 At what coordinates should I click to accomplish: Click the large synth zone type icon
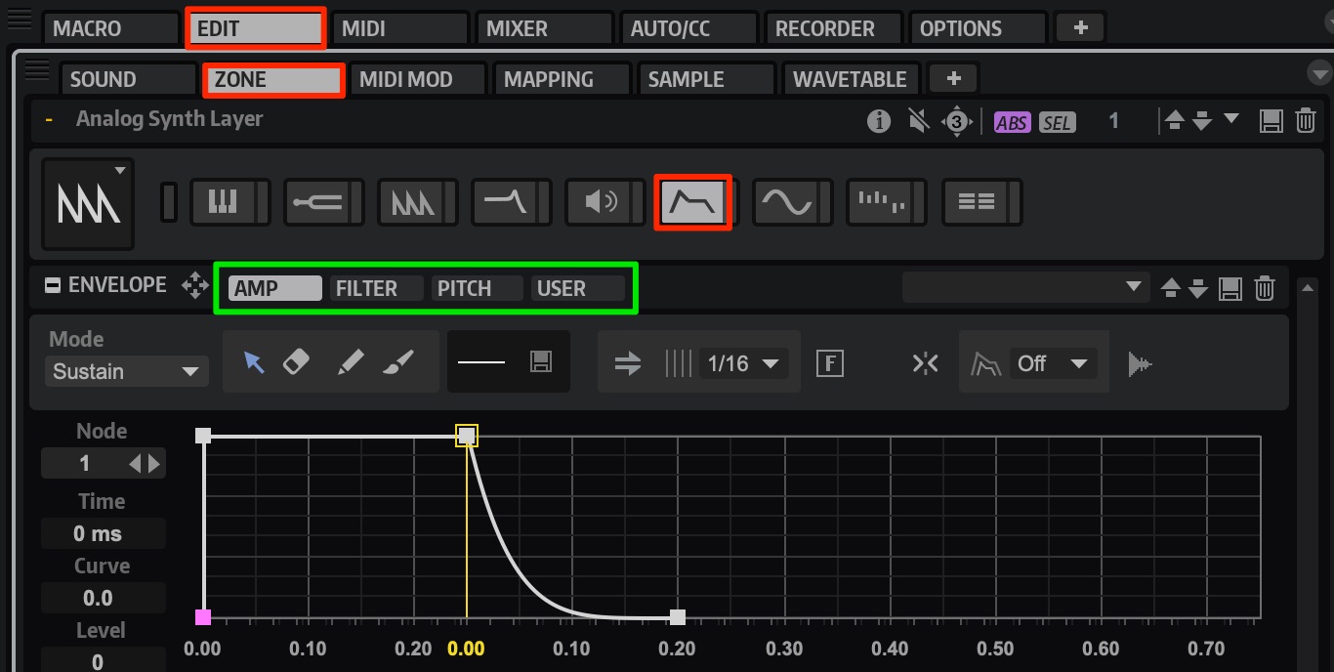[x=88, y=204]
